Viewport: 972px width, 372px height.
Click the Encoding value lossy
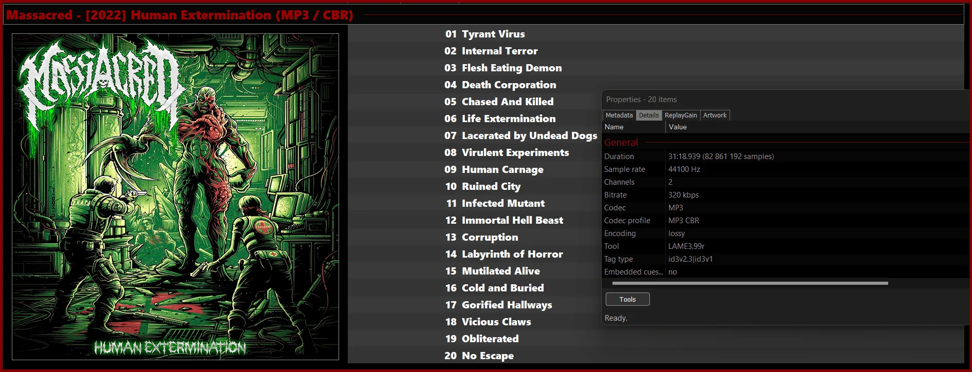click(677, 233)
